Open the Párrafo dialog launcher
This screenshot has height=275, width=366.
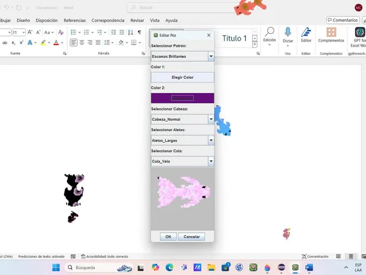pos(143,53)
